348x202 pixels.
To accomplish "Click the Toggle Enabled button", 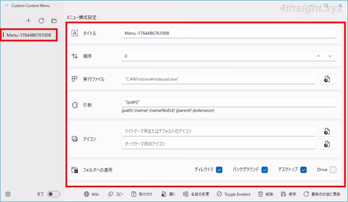I will 233,194.
